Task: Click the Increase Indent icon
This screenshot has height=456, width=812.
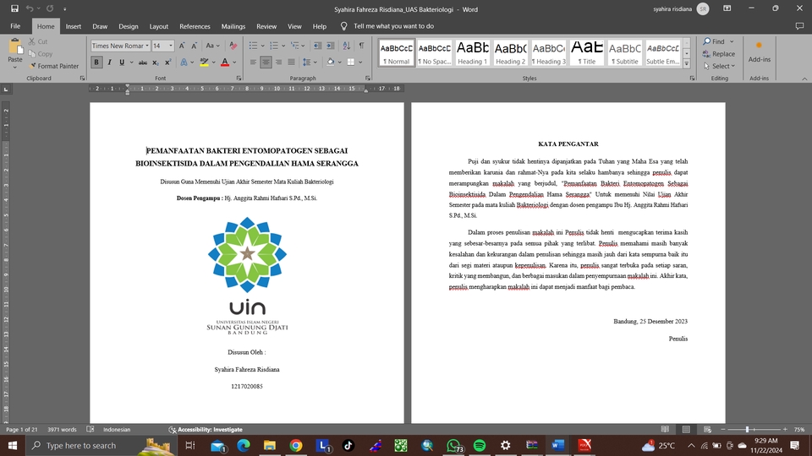Action: click(330, 46)
